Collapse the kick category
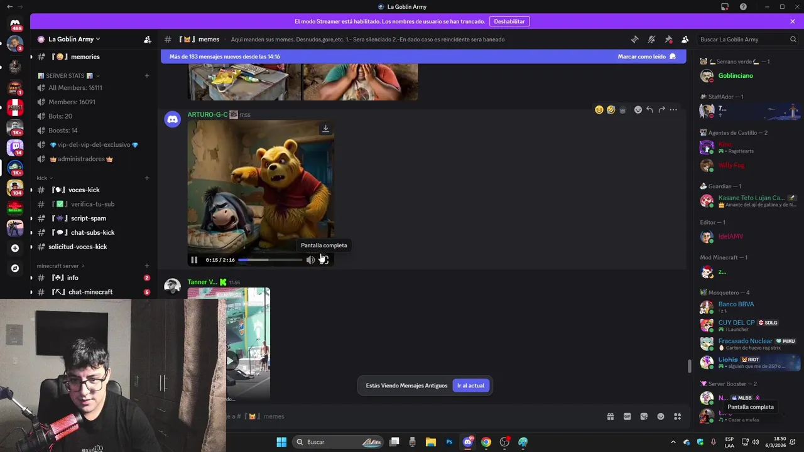Image resolution: width=804 pixels, height=452 pixels. coord(44,178)
